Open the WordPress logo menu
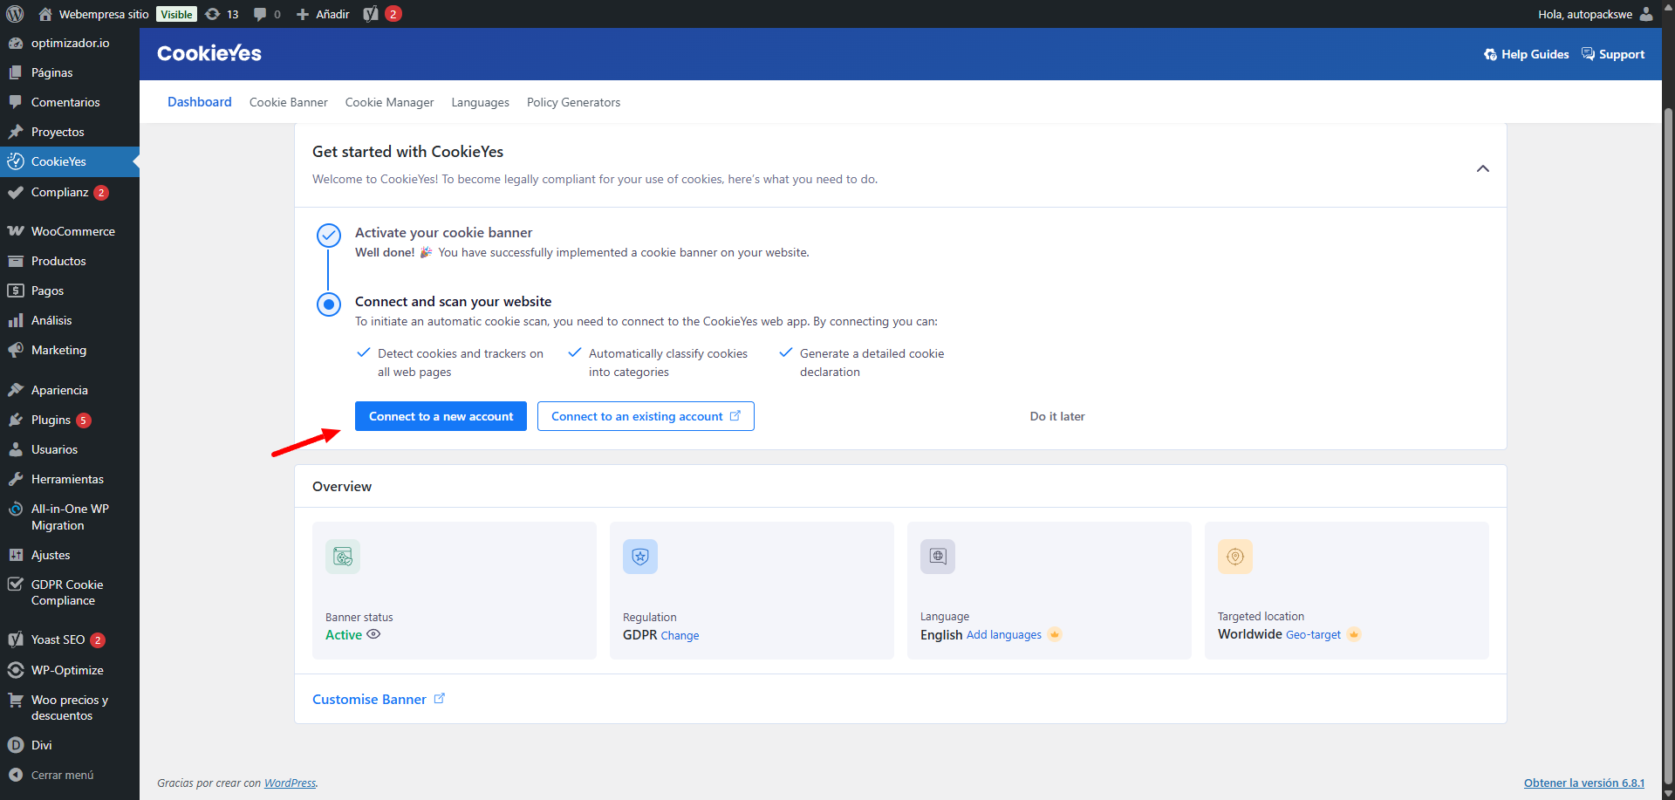1675x800 pixels. tap(15, 14)
